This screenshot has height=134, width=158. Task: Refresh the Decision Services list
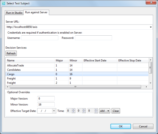point(11,53)
